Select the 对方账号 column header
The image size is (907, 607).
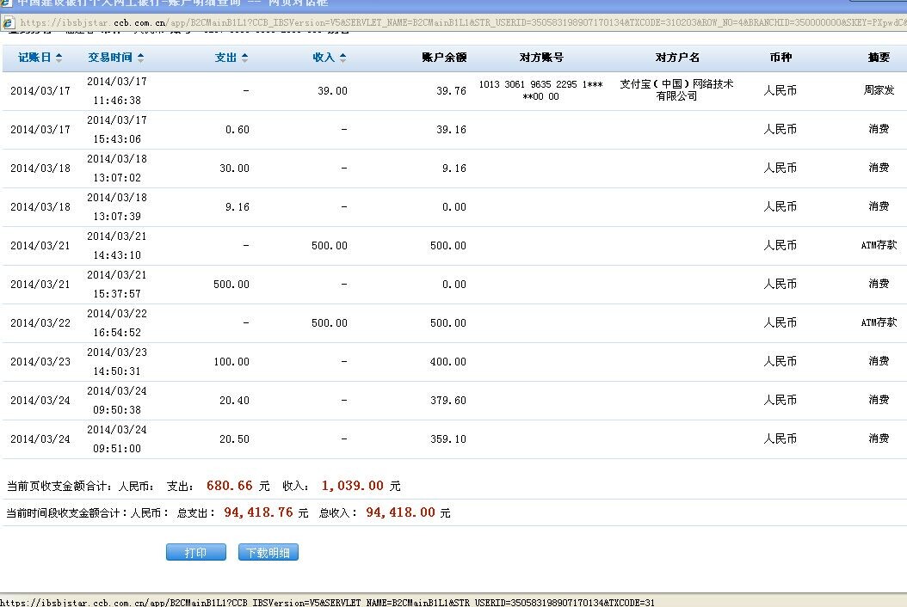(x=541, y=58)
